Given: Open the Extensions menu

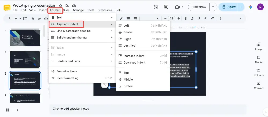Looking at the screenshot, I should [x=105, y=10].
